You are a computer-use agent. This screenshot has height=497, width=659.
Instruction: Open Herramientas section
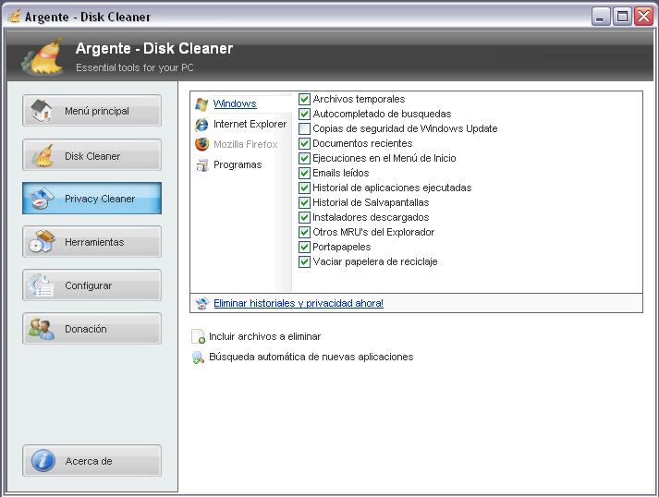coord(92,241)
